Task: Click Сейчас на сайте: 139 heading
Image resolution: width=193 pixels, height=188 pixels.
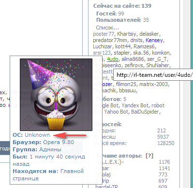Action: (122, 6)
